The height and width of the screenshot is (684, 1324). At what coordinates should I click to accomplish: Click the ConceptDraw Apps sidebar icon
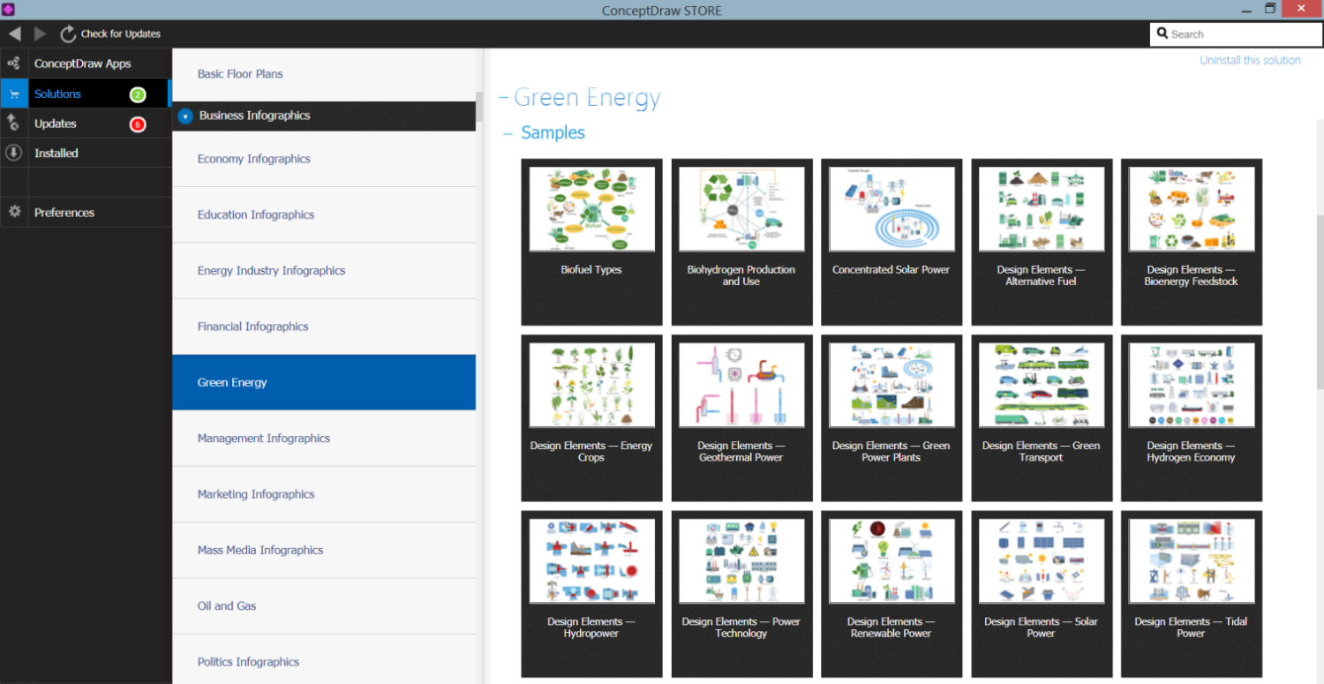click(13, 64)
